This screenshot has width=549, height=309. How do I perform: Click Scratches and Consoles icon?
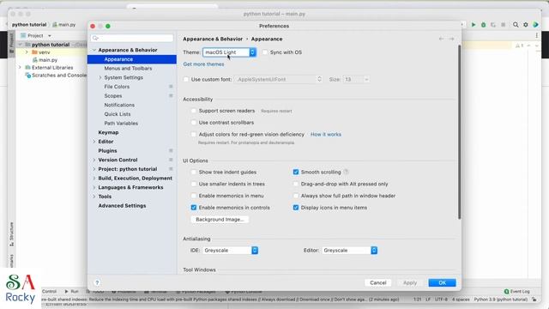28,76
